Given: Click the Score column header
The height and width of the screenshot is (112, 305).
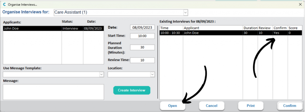Looking at the screenshot, I should (295, 28).
